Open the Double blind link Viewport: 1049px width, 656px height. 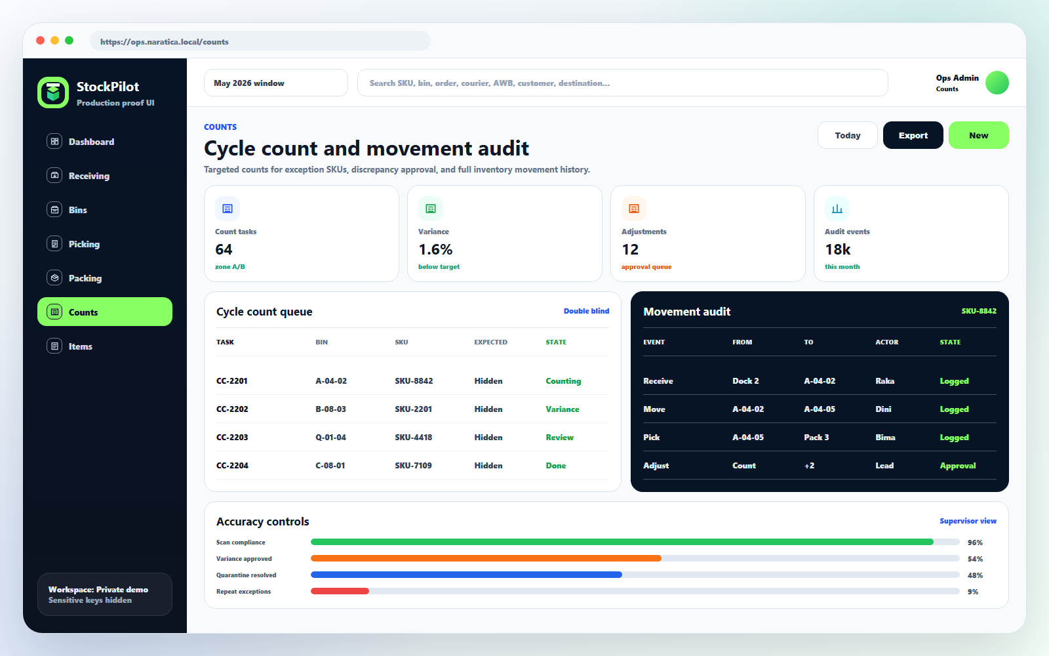[586, 311]
